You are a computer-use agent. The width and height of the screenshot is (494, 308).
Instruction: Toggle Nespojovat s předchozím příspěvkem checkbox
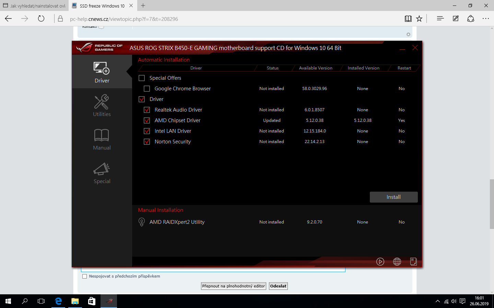click(85, 277)
